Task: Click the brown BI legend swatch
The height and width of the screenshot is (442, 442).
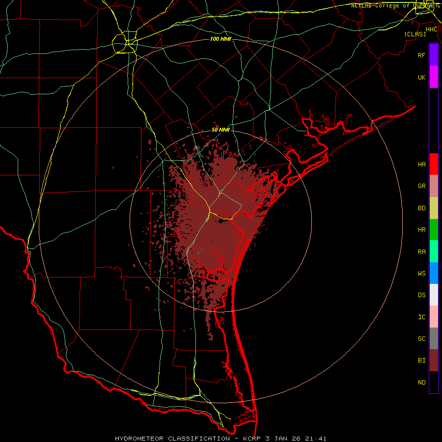Action: pyautogui.click(x=434, y=360)
